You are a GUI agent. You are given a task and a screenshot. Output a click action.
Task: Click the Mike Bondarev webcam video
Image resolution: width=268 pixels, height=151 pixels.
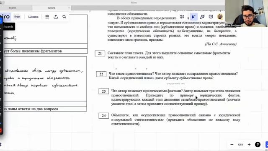click(246, 13)
